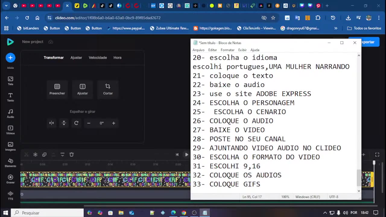Screen dimensions: 386x217
Task: Click the New project title
Action: point(33,42)
